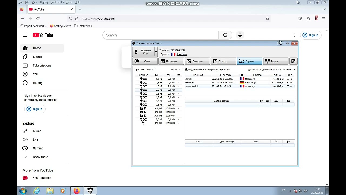Viewport: 346px width, 195px height.
Task: Open History in YouTube sidebar
Action: click(x=42, y=83)
